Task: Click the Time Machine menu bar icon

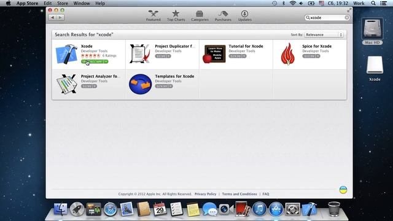Action: pos(274,3)
